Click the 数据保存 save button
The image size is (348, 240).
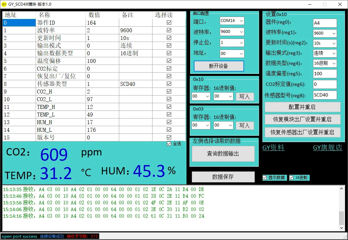coord(223,177)
